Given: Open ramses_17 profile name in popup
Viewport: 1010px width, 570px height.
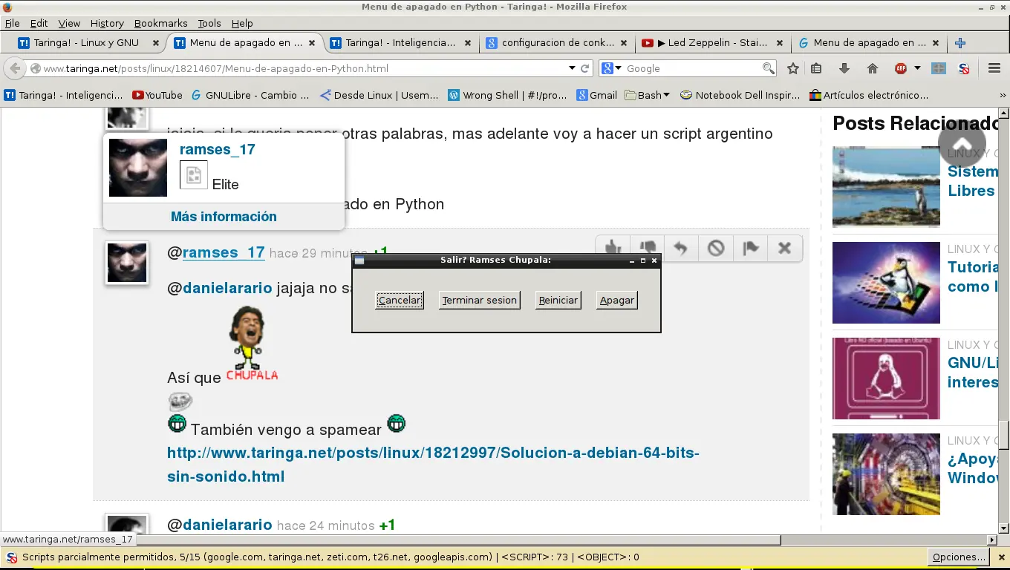Looking at the screenshot, I should pos(217,149).
